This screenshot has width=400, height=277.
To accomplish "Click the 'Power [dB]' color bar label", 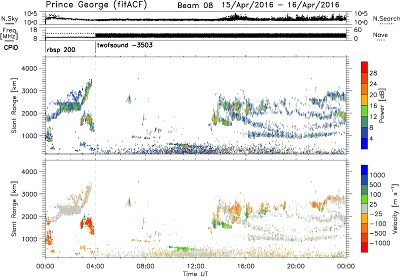I will [381, 105].
